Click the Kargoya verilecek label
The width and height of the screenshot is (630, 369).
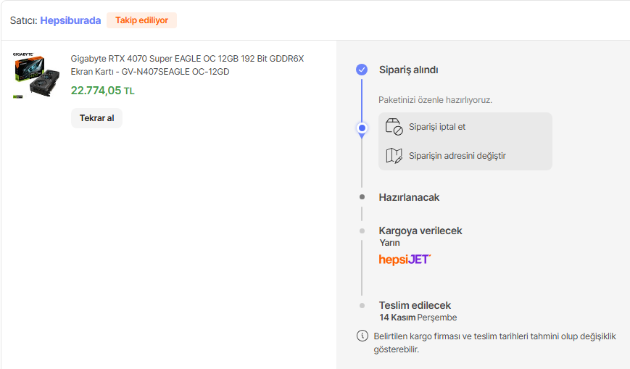pos(420,231)
